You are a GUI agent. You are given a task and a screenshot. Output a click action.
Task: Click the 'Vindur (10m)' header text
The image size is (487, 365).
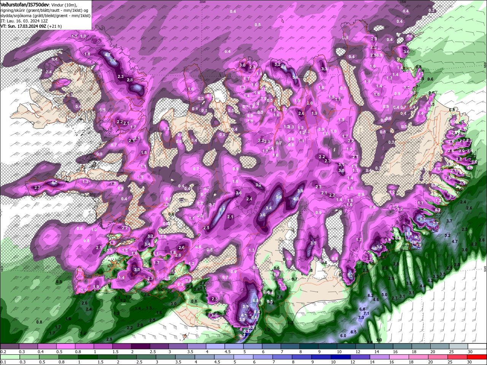click(x=64, y=5)
